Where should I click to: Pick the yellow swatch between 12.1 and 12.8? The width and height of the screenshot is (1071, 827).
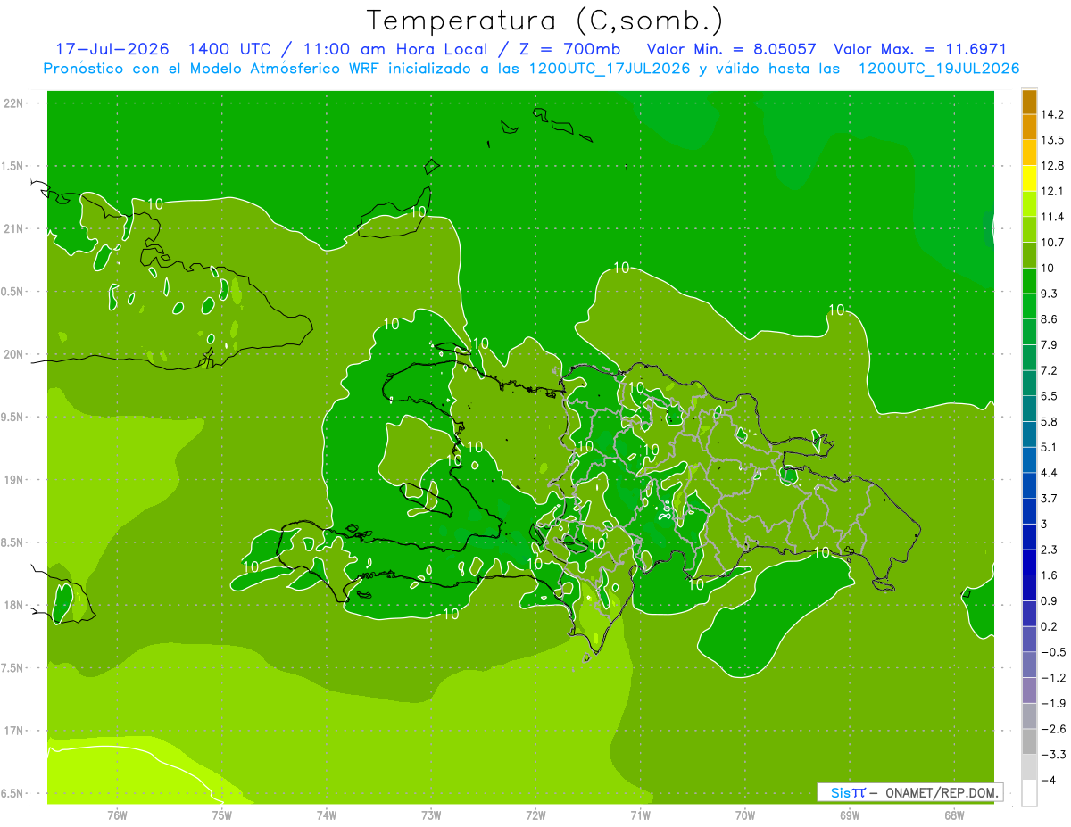(x=1029, y=178)
